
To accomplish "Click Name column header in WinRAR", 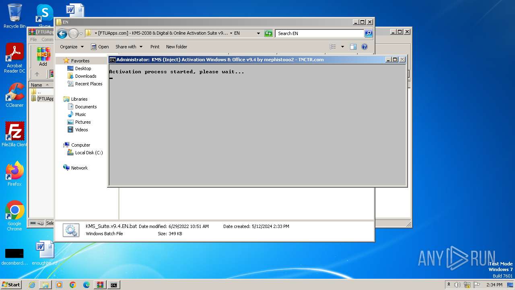I will (x=41, y=85).
